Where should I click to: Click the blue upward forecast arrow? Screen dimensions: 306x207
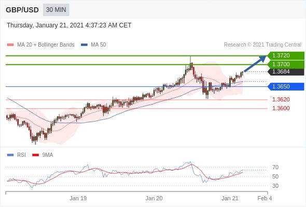pyautogui.click(x=255, y=64)
